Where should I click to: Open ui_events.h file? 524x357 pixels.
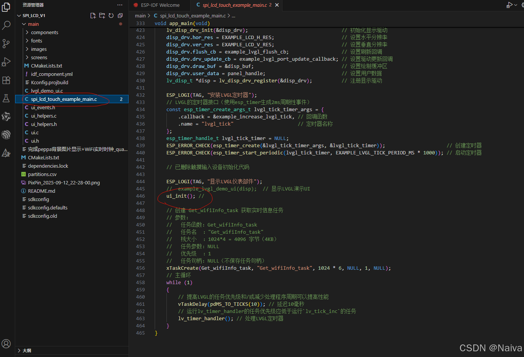point(72,107)
